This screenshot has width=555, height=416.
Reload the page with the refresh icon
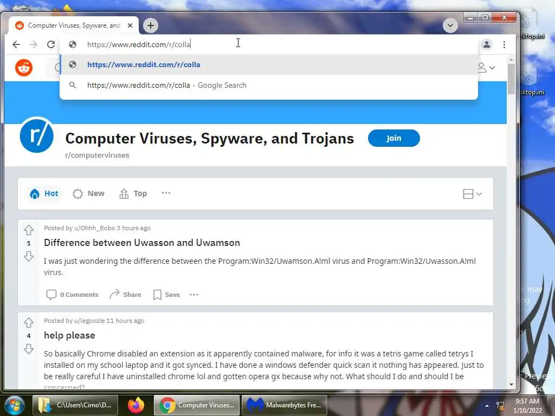51,44
